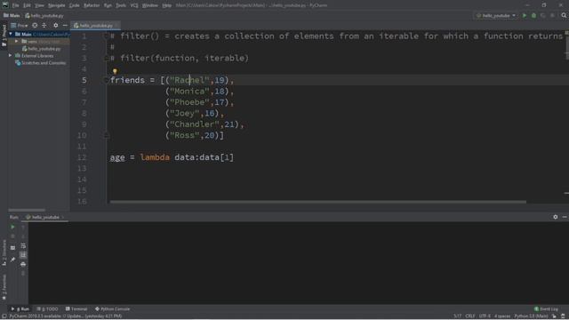The width and height of the screenshot is (569, 320).
Task: Toggle the fold marker on line 10
Action: click(107, 135)
